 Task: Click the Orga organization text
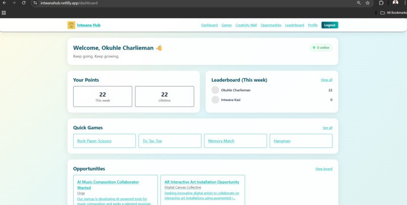click(x=81, y=193)
